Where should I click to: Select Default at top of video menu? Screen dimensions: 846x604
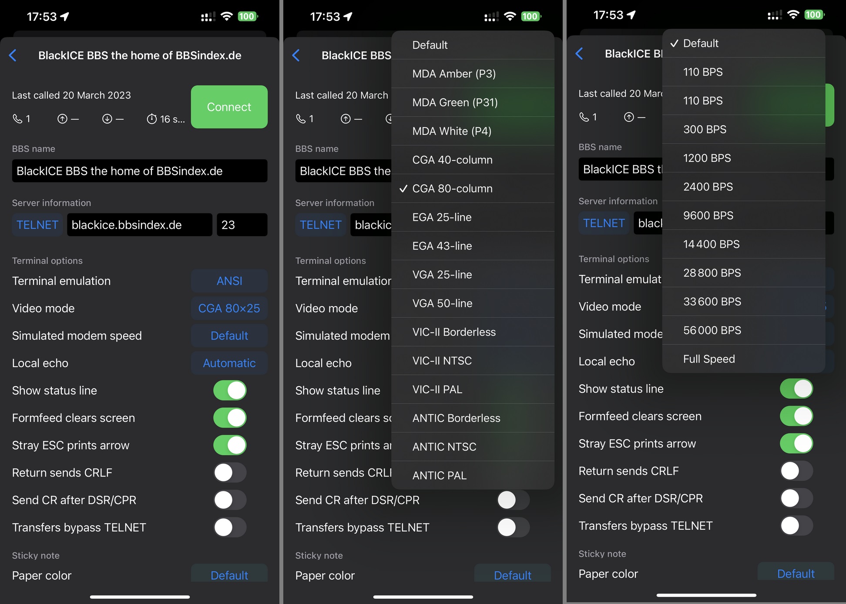[473, 45]
